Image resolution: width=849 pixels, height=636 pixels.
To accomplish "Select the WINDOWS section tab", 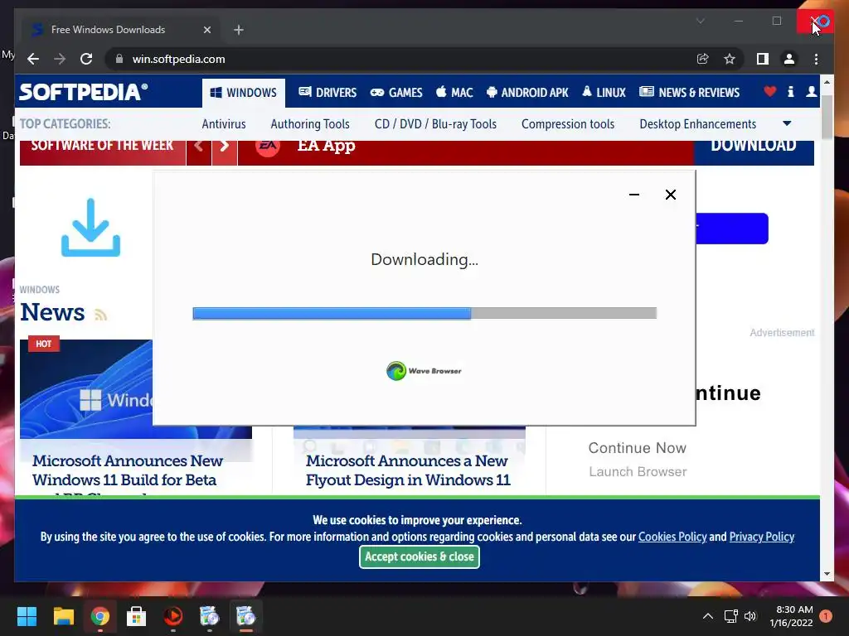I will (x=244, y=93).
